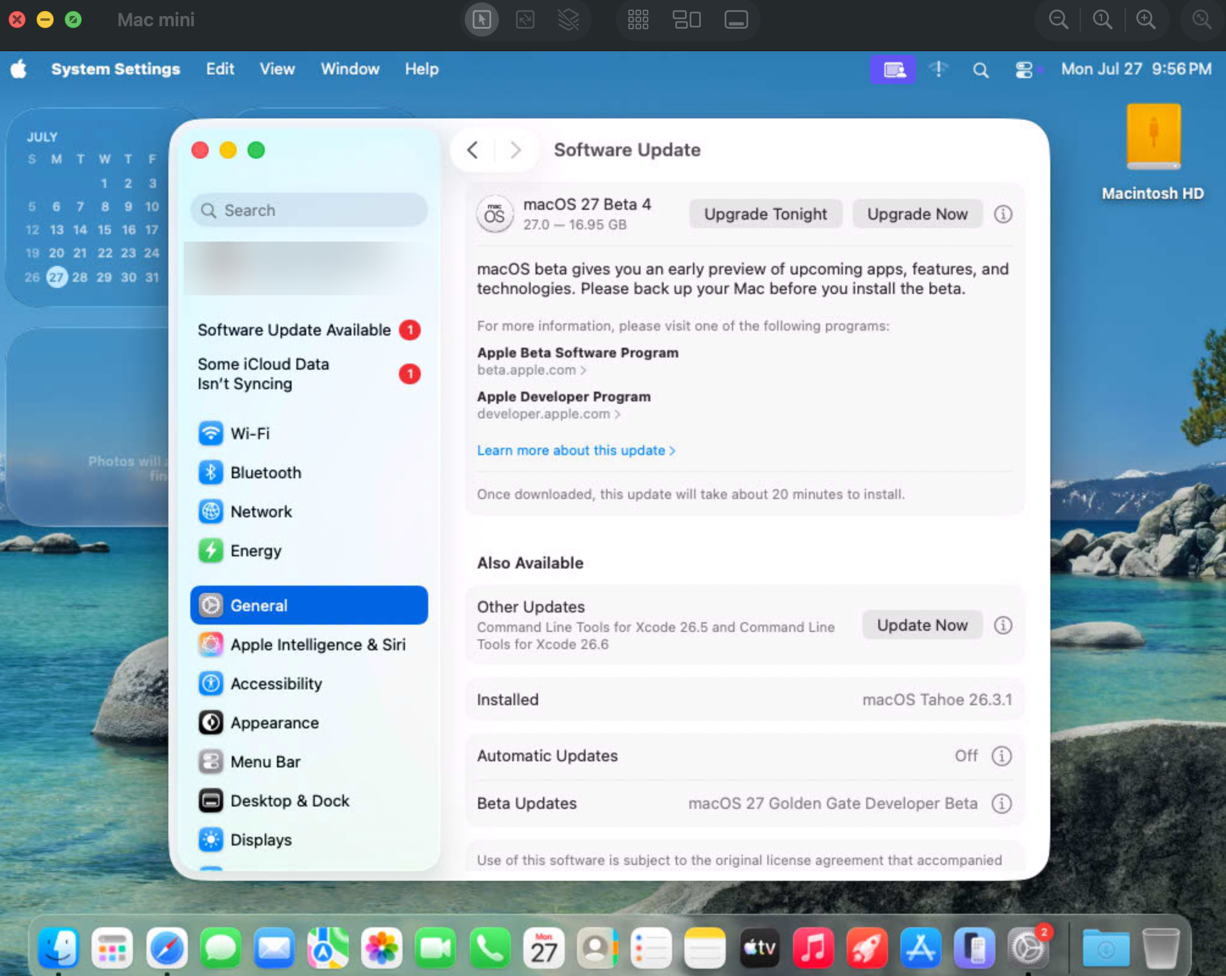Show info for Other Updates

(1003, 625)
